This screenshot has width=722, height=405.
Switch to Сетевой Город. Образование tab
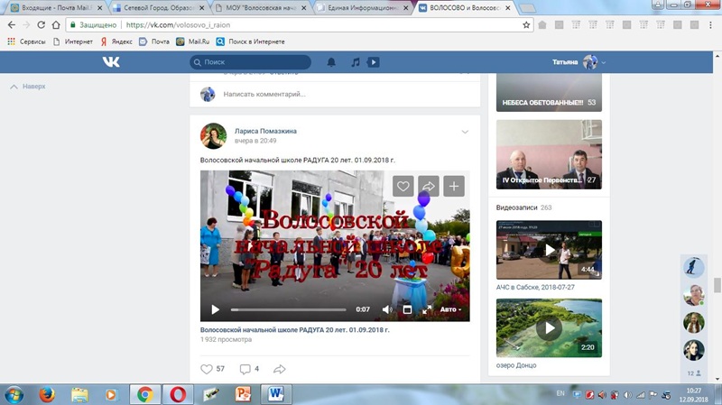pyautogui.click(x=159, y=8)
